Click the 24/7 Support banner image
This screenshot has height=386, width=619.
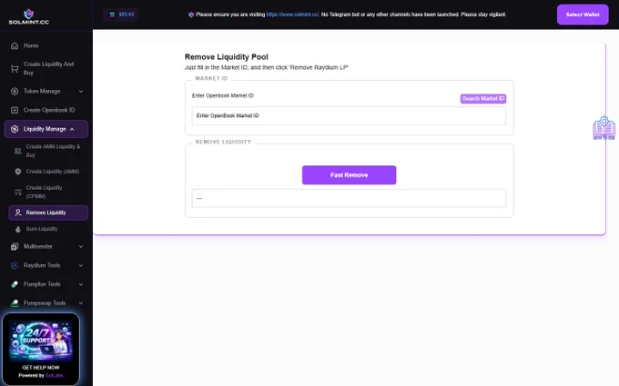(x=41, y=340)
